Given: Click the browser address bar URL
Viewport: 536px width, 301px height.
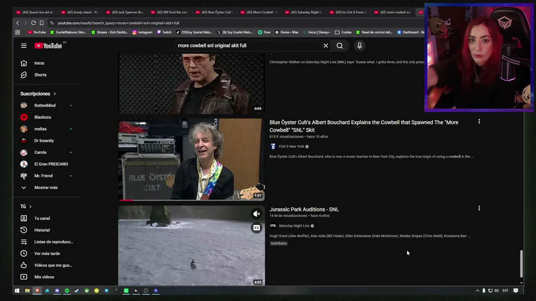Looking at the screenshot, I should [x=119, y=23].
